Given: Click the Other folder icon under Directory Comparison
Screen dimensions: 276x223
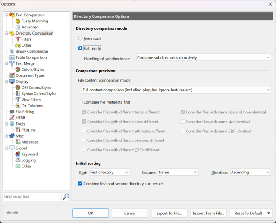Looking at the screenshot, I should [x=18, y=45].
